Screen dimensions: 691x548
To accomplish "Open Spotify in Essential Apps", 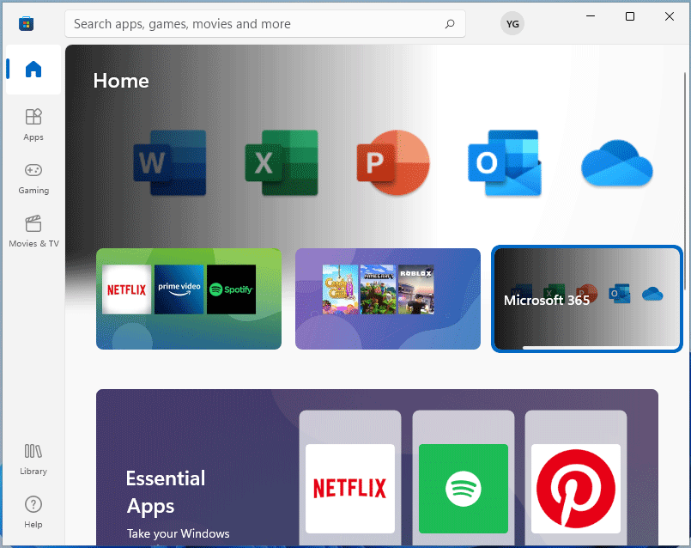I will pyautogui.click(x=464, y=489).
